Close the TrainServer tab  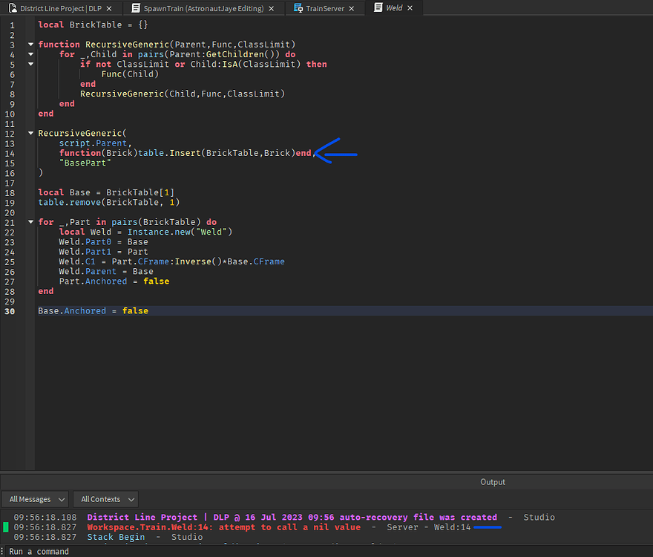click(352, 8)
